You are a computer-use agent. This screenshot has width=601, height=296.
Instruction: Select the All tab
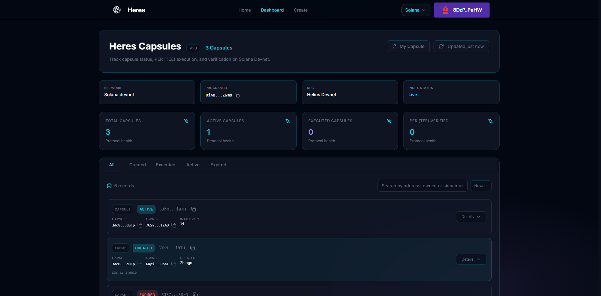(112, 165)
